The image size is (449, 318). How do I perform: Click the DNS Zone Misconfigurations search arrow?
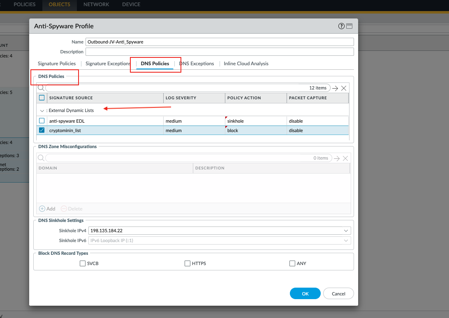tap(337, 158)
